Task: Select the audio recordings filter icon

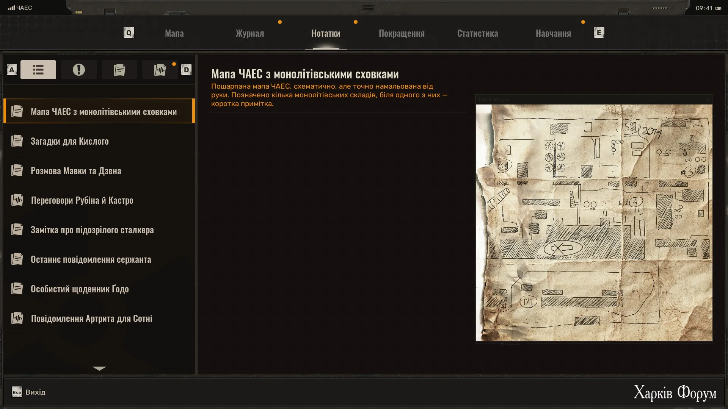Action: tap(160, 70)
